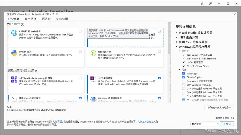Uncheck the IntelliCode optional component
Screen dimensions: 241x135
pos(184,73)
